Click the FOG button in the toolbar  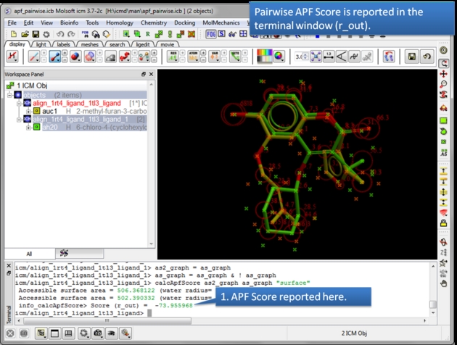(210, 34)
